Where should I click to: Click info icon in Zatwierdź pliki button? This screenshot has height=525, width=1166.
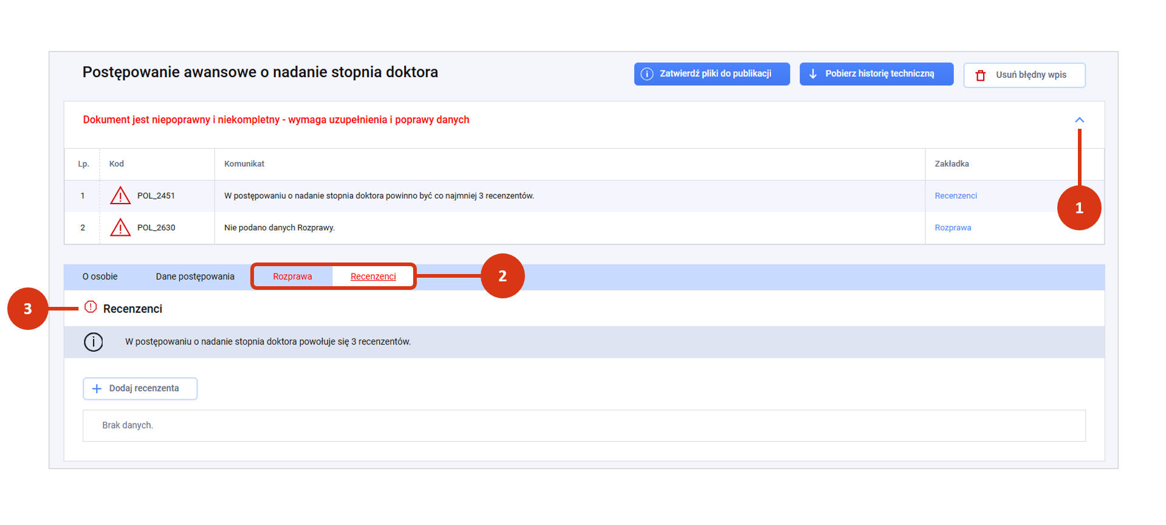click(x=647, y=74)
